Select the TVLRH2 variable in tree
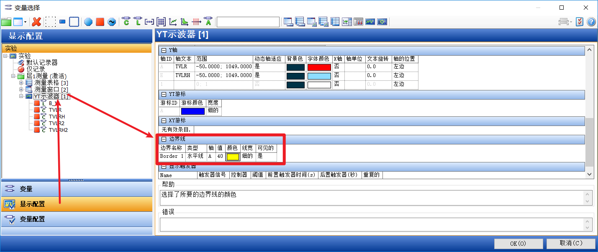This screenshot has height=252, width=598. click(x=58, y=130)
